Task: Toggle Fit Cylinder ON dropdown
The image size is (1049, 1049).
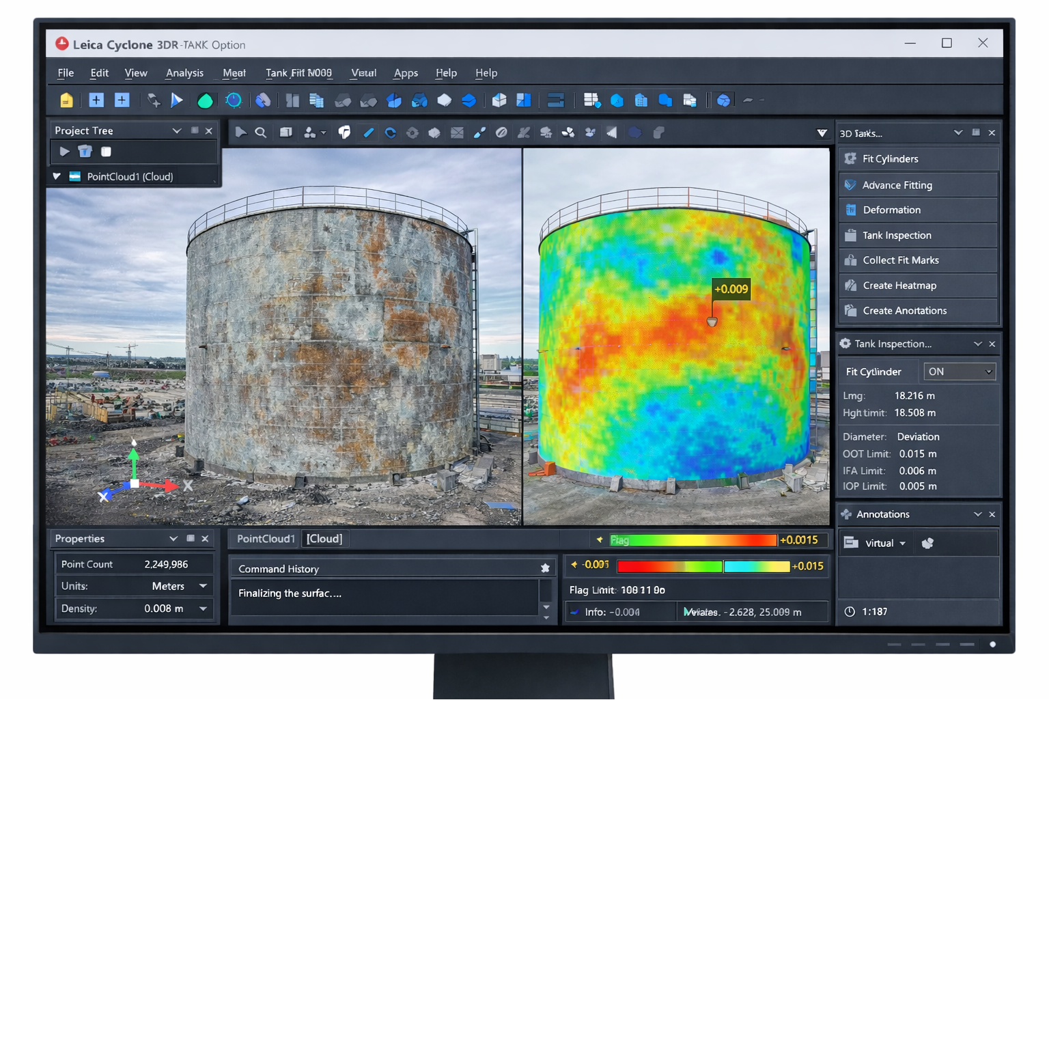Action: [x=959, y=372]
